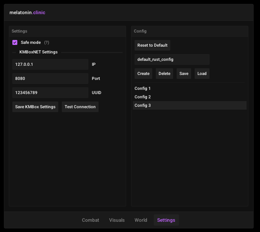Screen dimensions: 260x232
Task: Click Reset to Default button
Action: click(152, 45)
